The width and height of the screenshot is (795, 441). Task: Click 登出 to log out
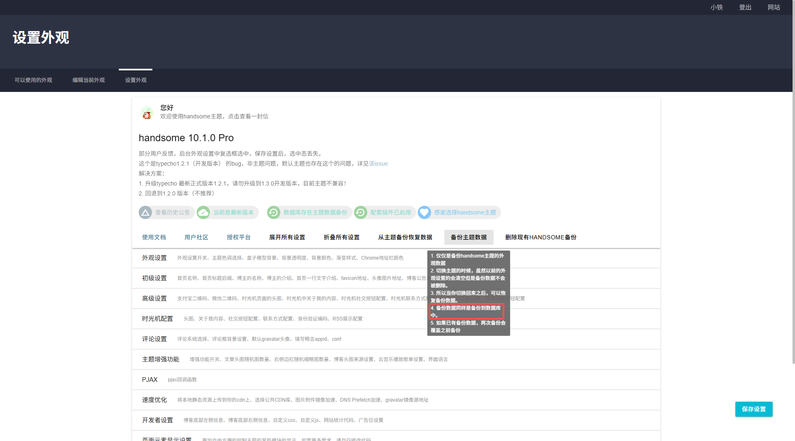pos(745,7)
